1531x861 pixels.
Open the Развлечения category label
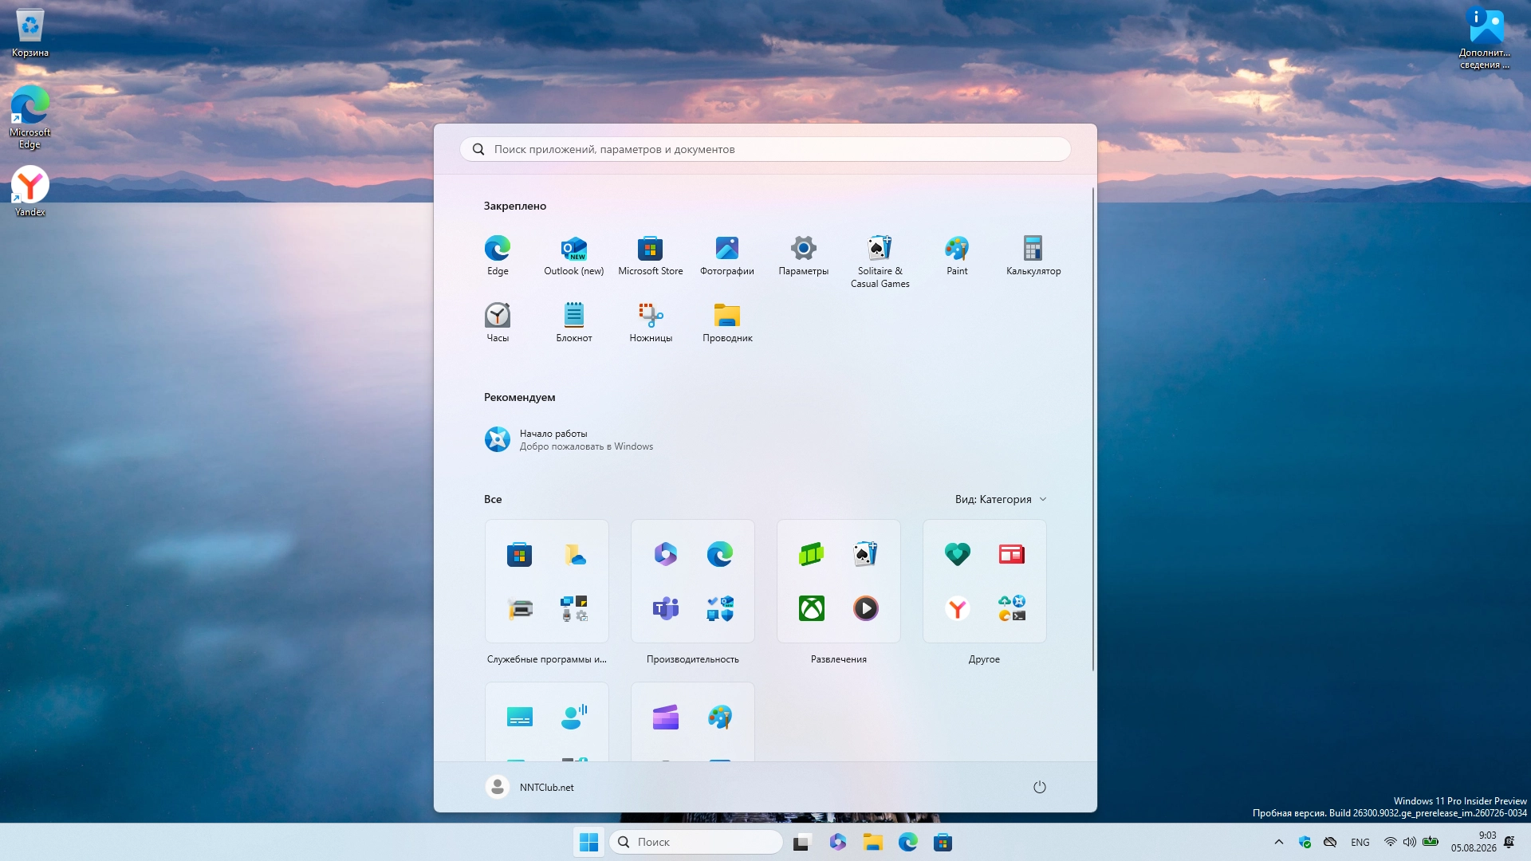tap(839, 659)
